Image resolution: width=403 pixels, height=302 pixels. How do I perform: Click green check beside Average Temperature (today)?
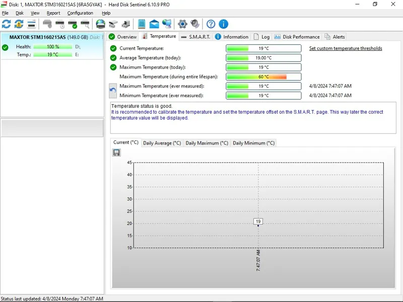pyautogui.click(x=113, y=58)
